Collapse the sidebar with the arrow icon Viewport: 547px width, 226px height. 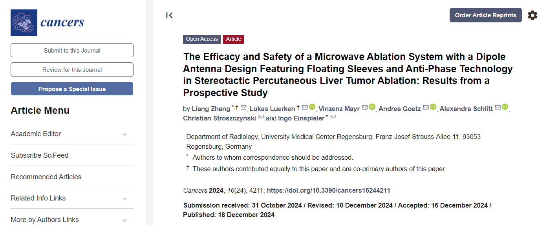click(x=169, y=15)
